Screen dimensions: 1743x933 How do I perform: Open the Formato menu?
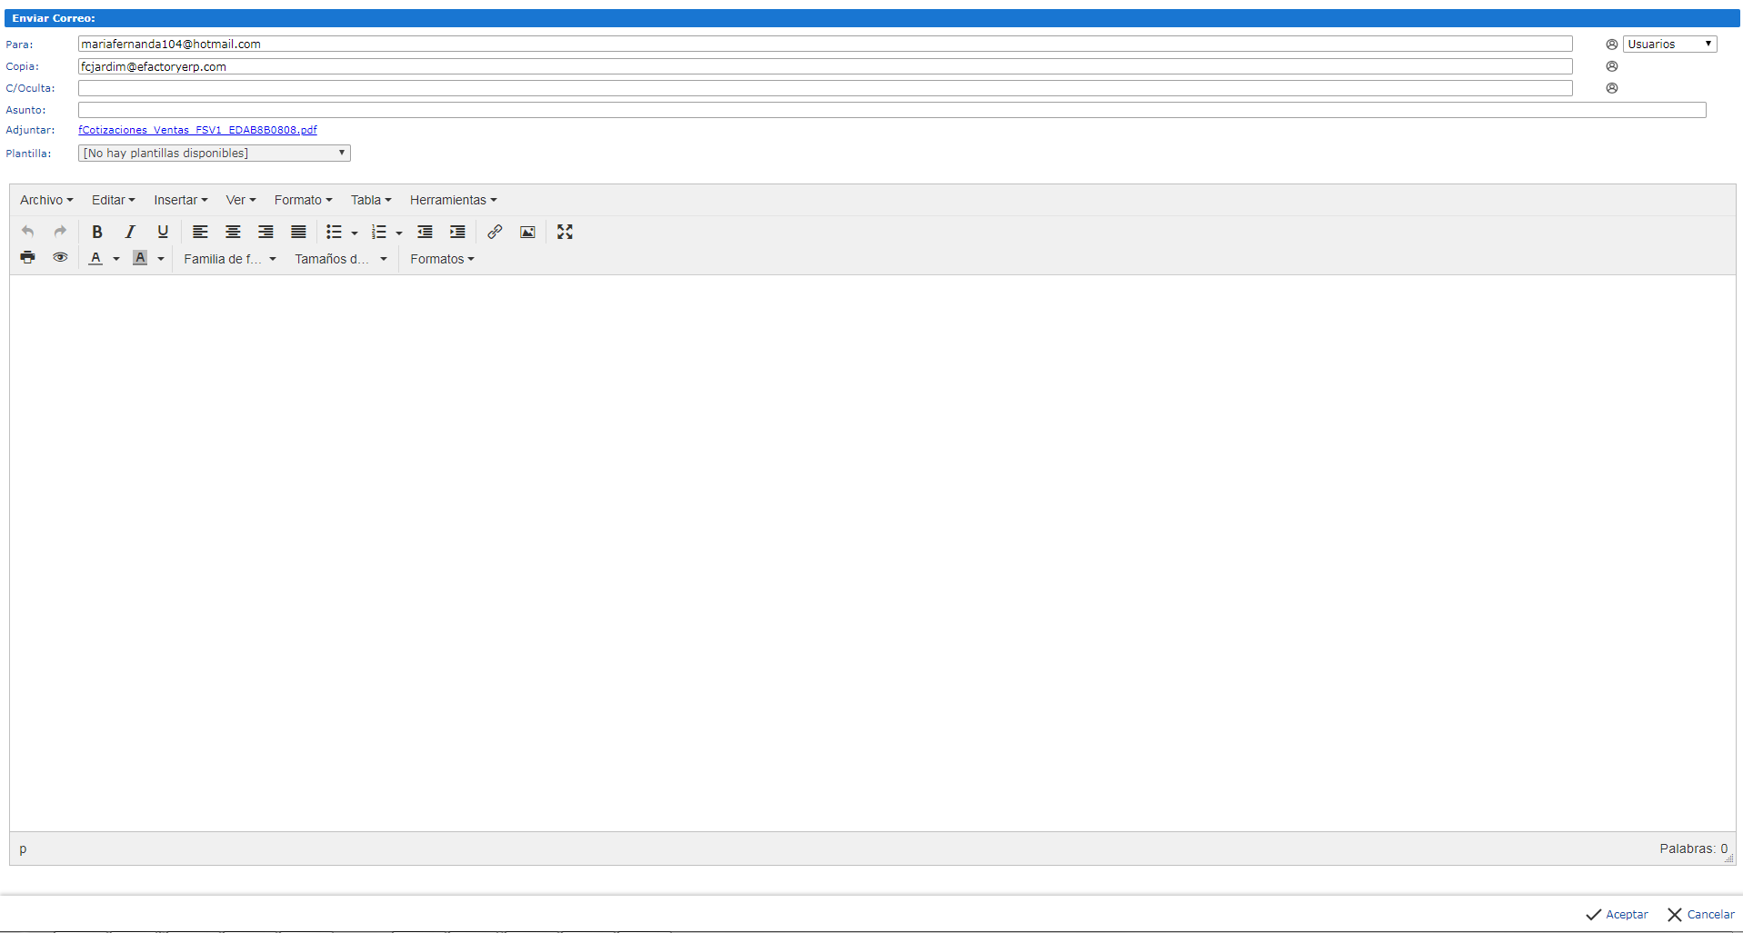click(x=303, y=200)
